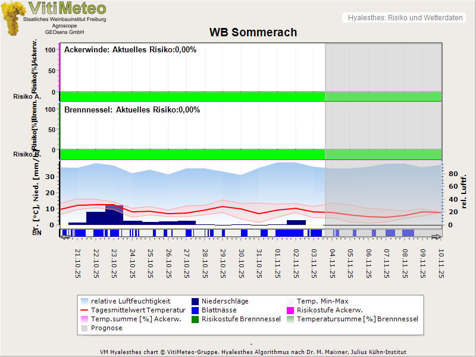
Task: Click the Temperatursumme [%] Brennnessel legend entry
Action: pos(357,320)
